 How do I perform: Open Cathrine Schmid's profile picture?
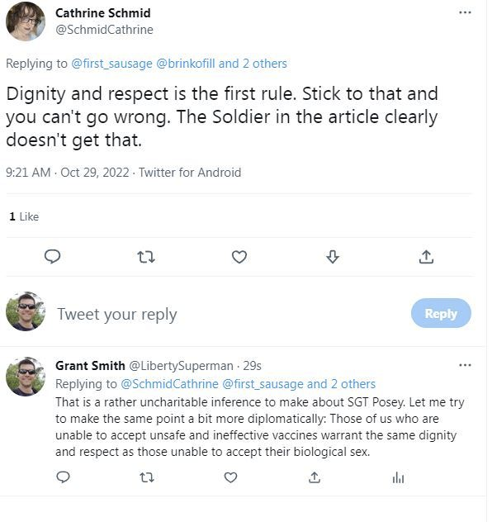click(x=26, y=21)
